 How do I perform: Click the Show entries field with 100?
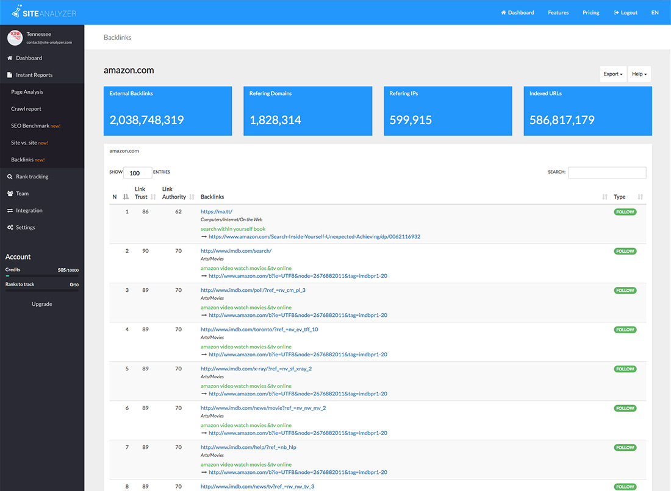coord(137,172)
